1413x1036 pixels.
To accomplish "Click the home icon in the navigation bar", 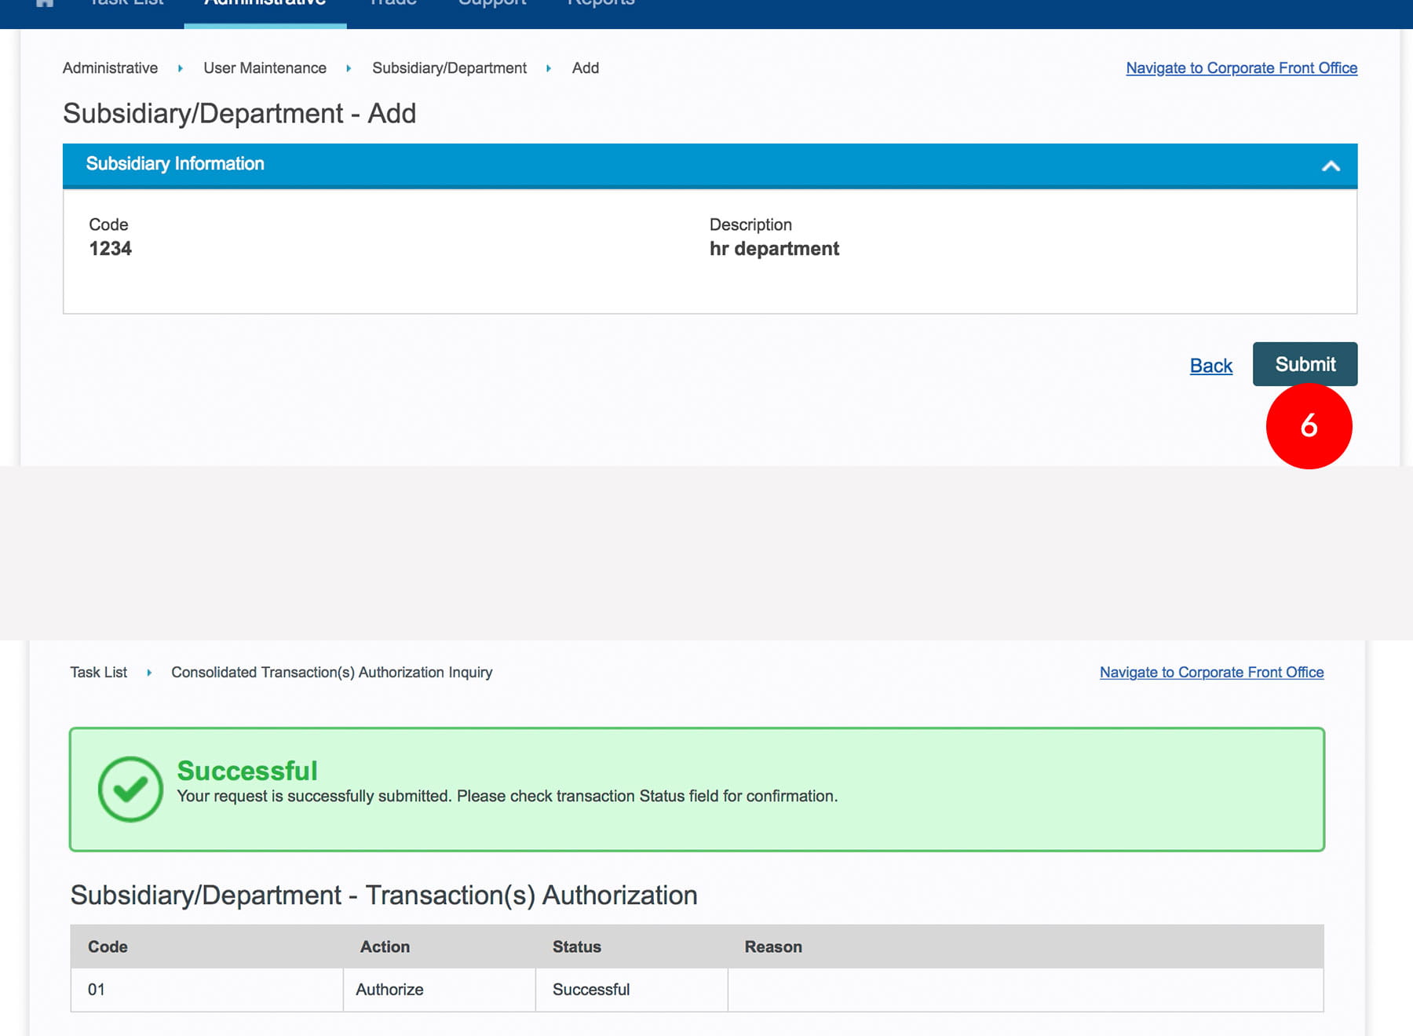I will point(45,4).
